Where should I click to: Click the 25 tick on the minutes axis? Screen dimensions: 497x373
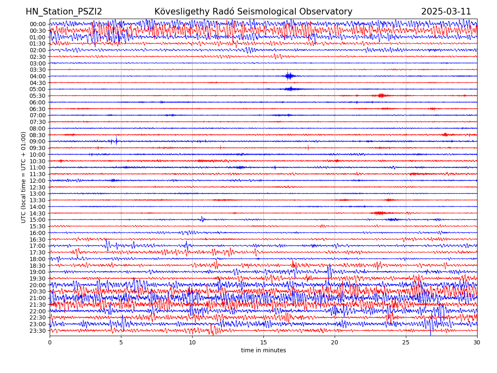(x=406, y=343)
